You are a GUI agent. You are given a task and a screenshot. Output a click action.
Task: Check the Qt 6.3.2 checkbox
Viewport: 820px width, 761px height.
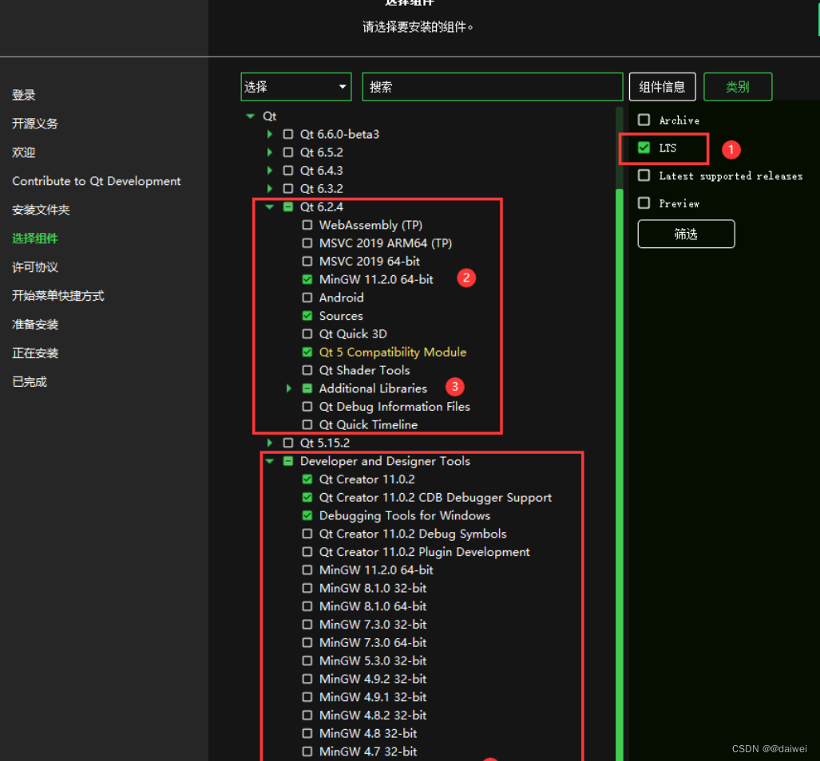tap(288, 188)
